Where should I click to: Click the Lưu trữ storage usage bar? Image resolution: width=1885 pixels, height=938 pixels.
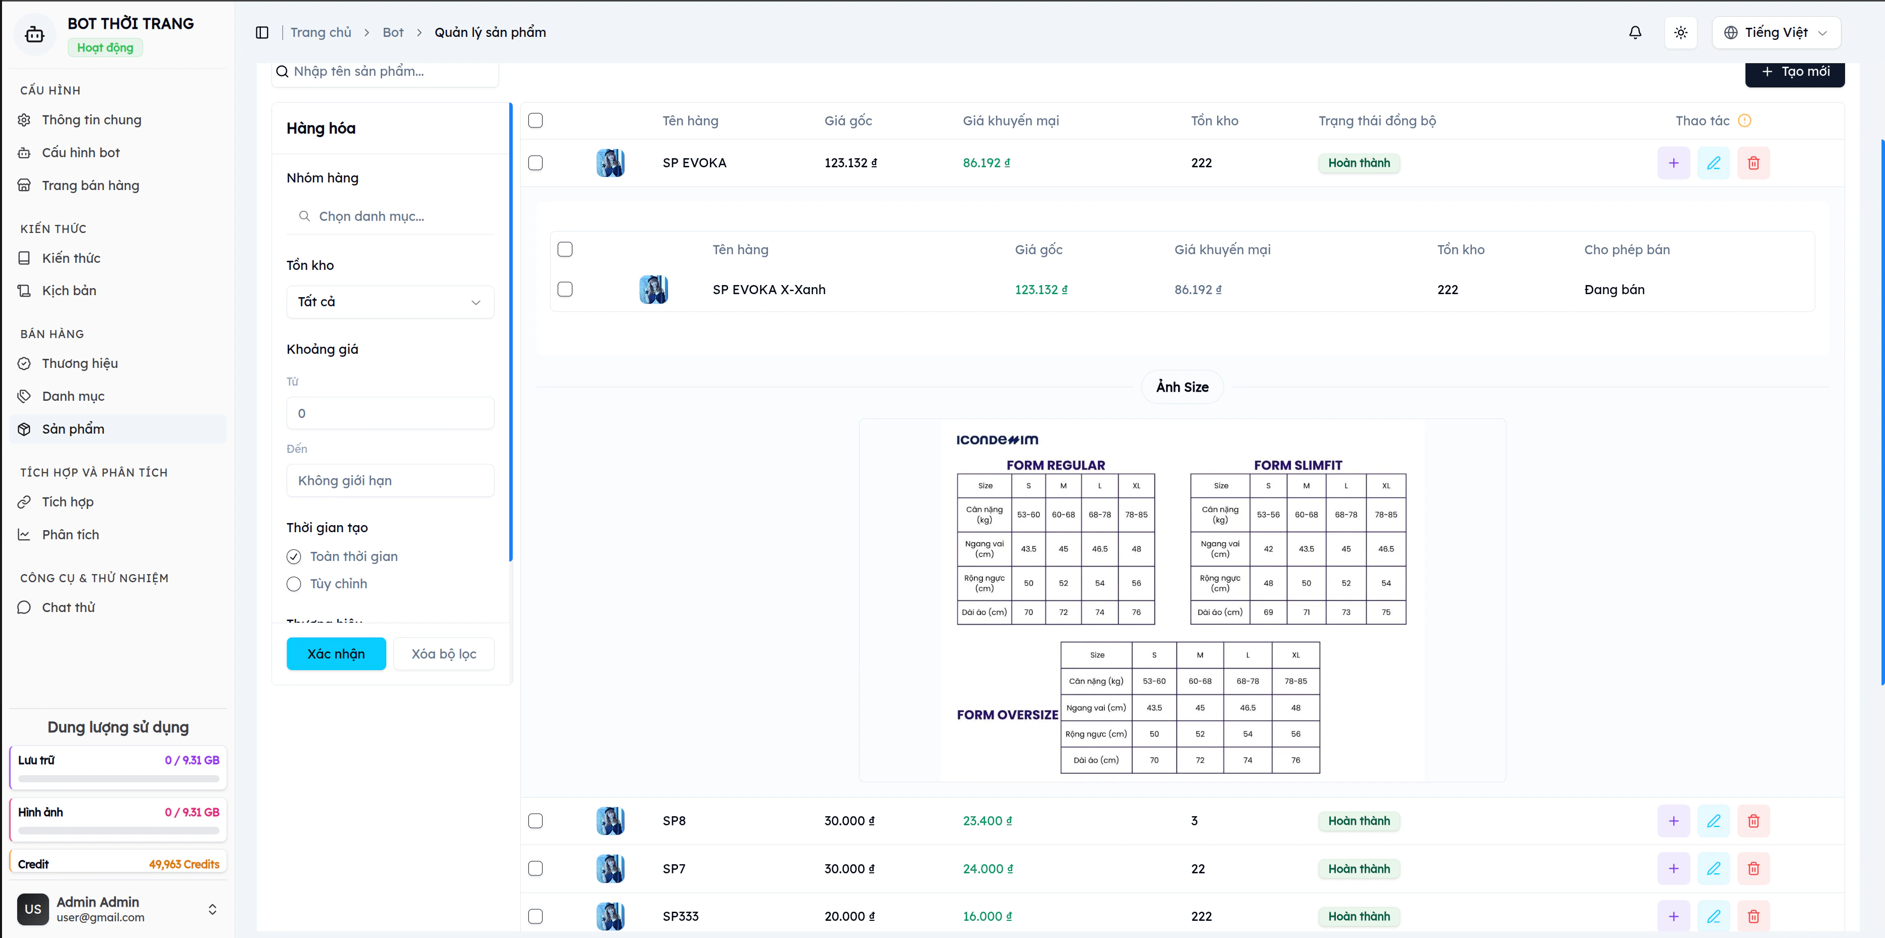(118, 778)
